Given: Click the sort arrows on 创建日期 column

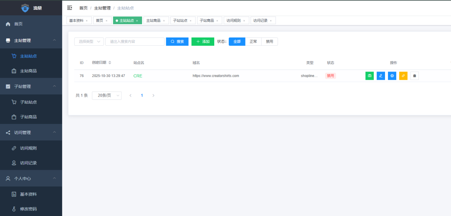Looking at the screenshot, I should point(110,63).
